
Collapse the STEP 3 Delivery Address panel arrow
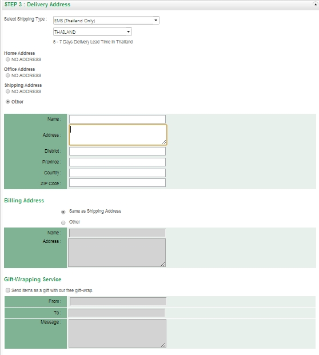coord(315,4)
